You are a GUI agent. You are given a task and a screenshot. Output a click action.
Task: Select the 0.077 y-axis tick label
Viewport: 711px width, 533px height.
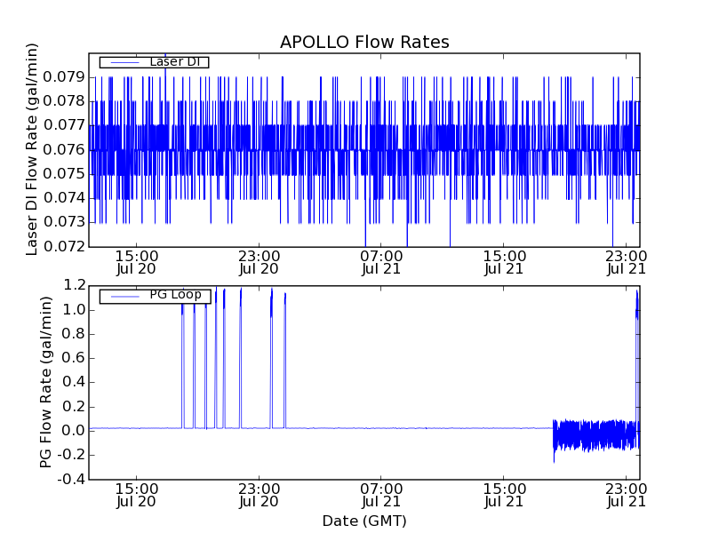[x=64, y=125]
